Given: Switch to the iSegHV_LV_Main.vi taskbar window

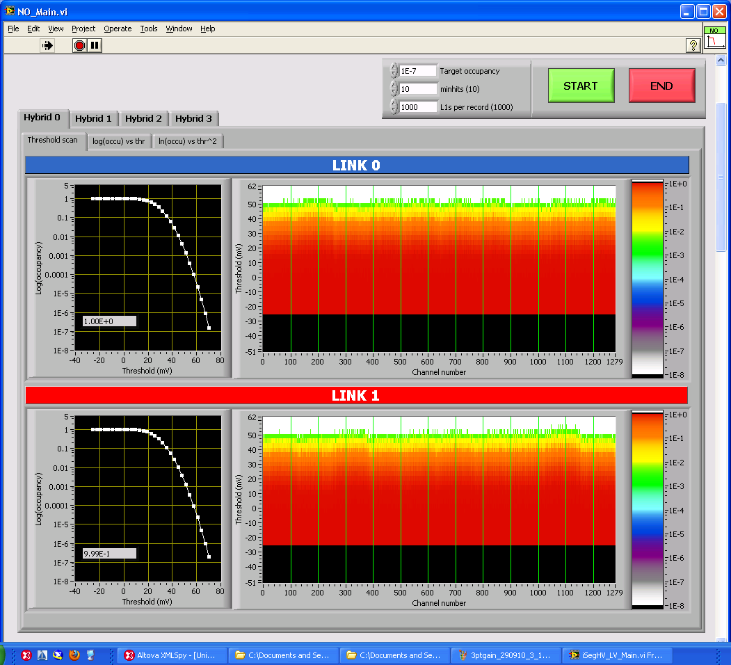Looking at the screenshot, I should [618, 655].
